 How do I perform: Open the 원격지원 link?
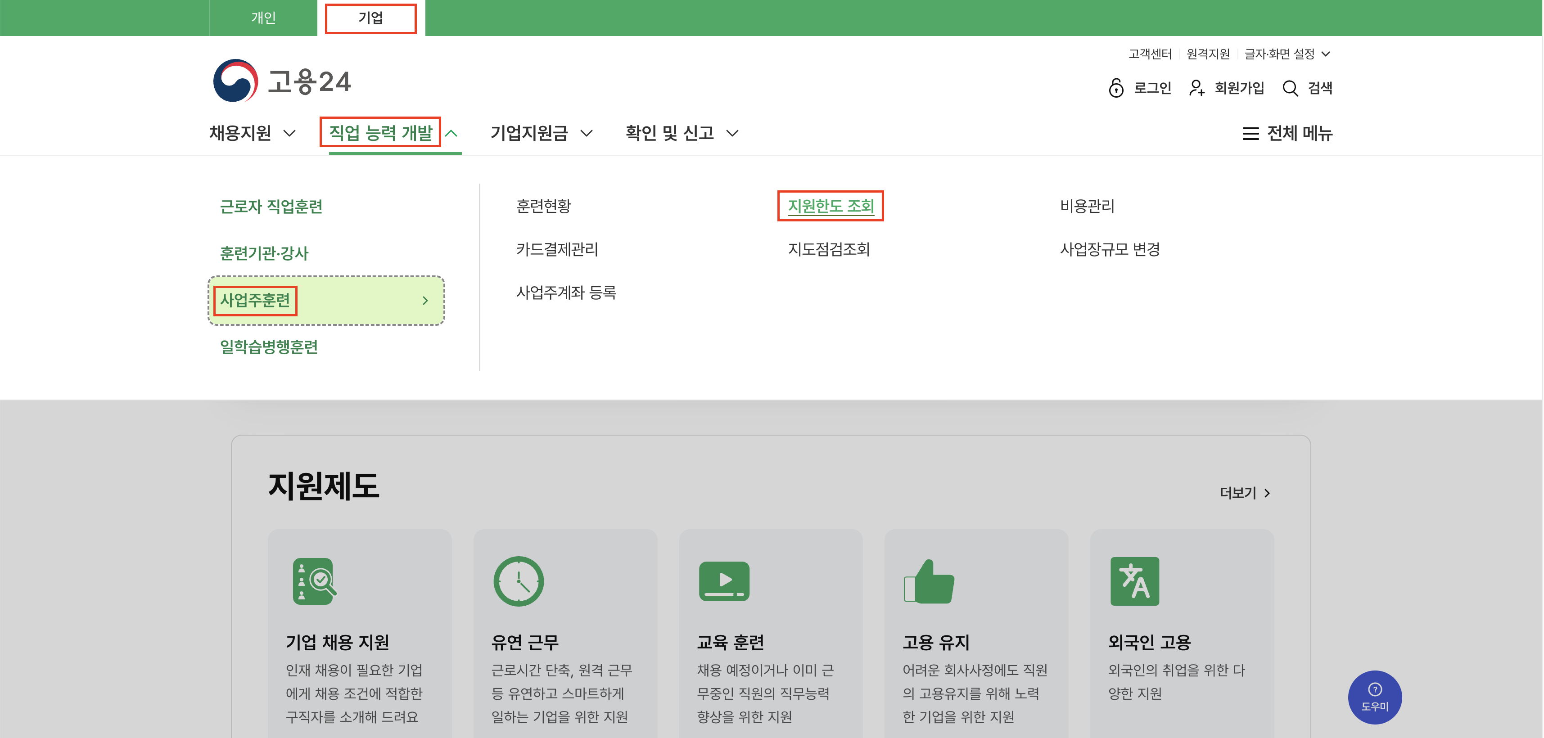click(1208, 54)
